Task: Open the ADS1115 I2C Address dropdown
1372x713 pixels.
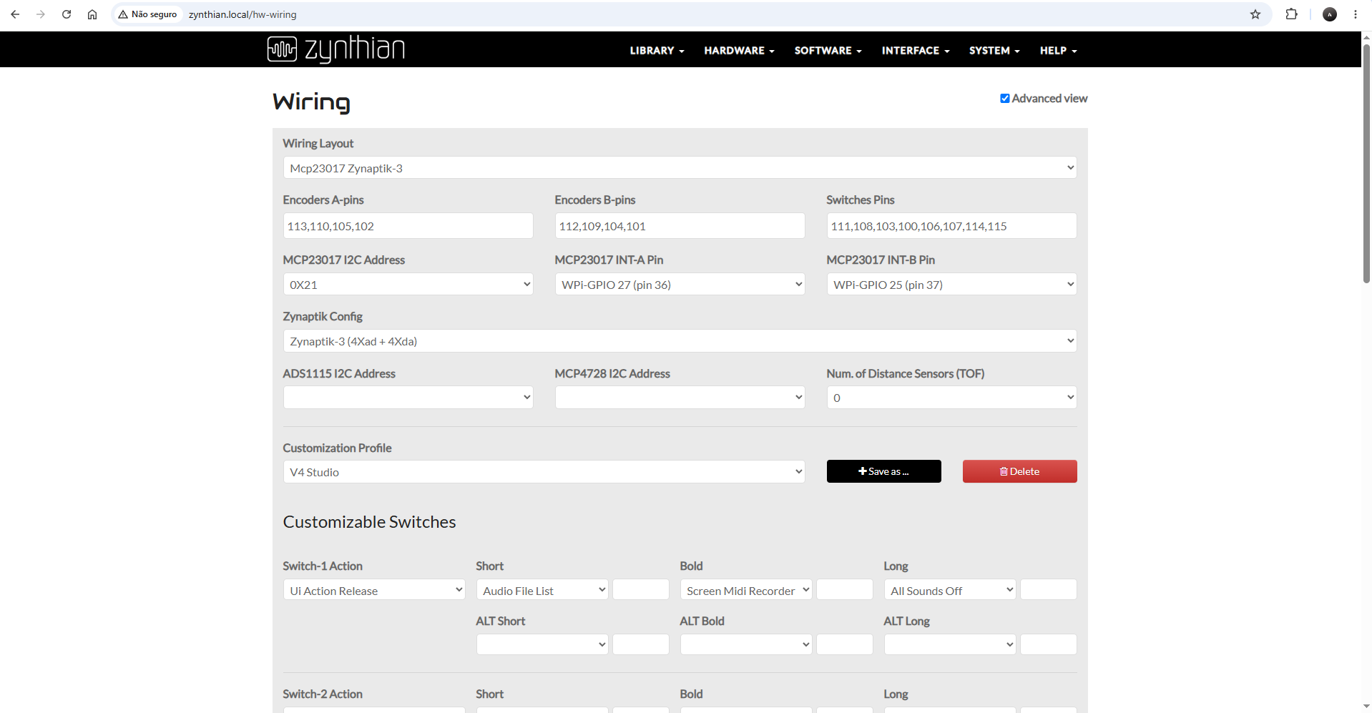Action: 408,398
